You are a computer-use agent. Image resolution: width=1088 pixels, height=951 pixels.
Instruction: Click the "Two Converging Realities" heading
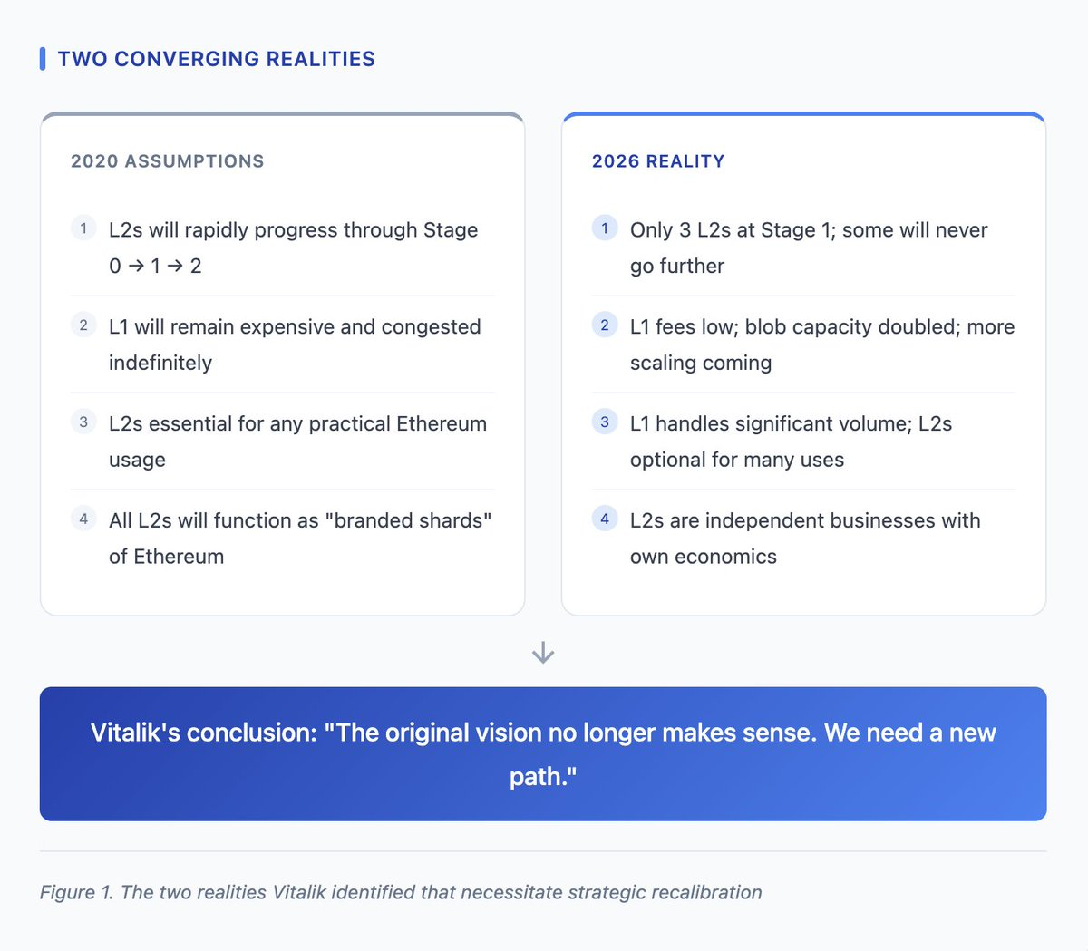[216, 59]
